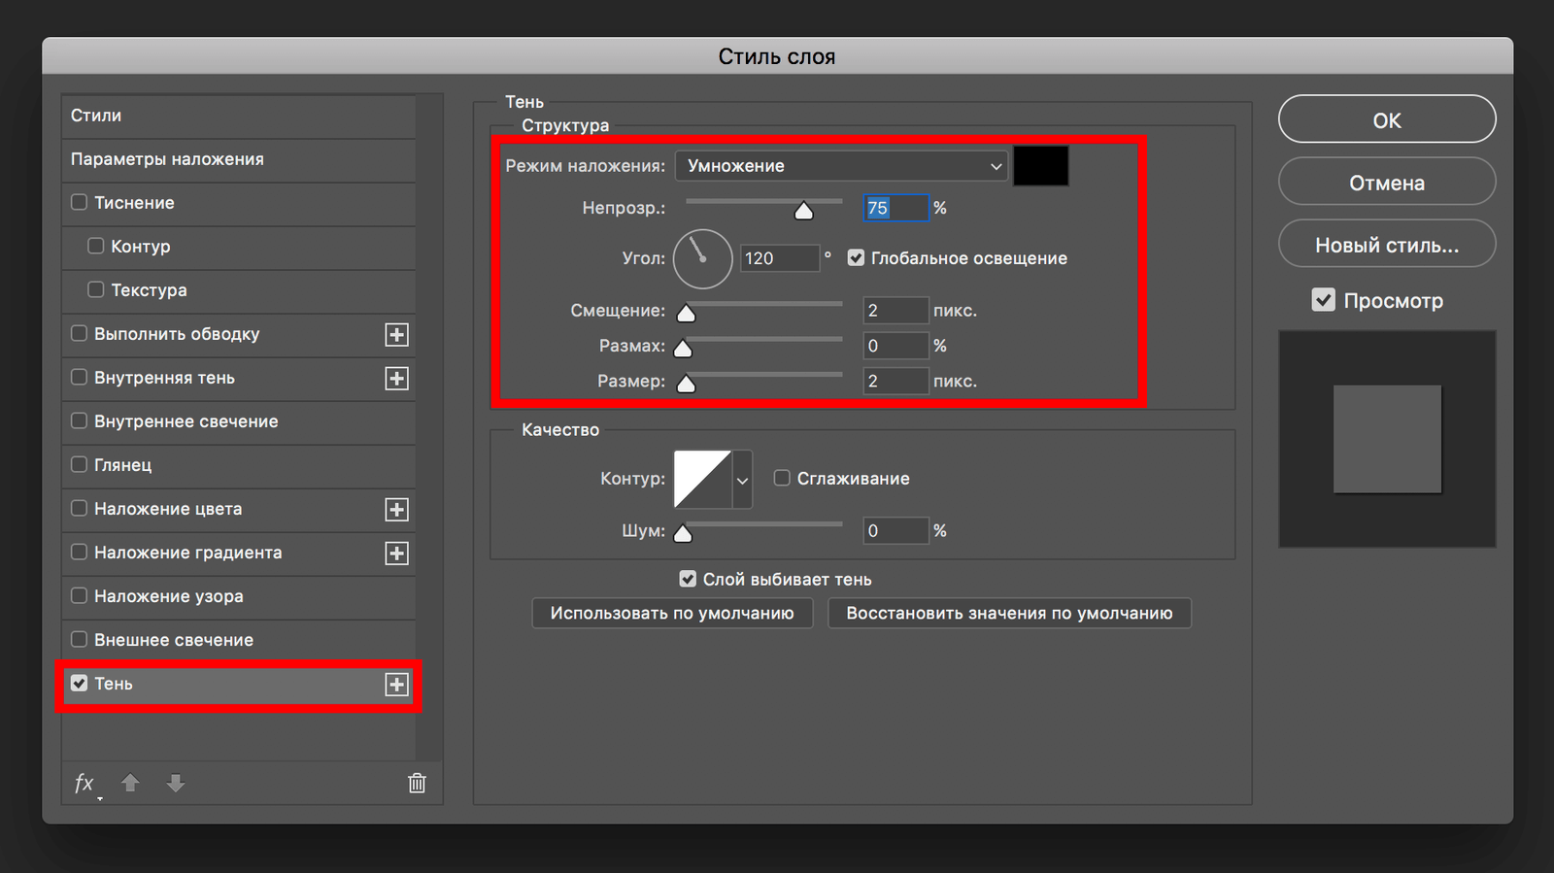Toggle the Просмотр preview checkbox
1554x873 pixels.
[x=1323, y=300]
